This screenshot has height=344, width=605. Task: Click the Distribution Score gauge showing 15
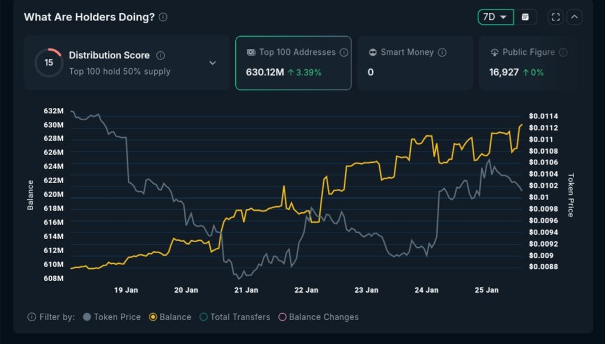tap(49, 63)
